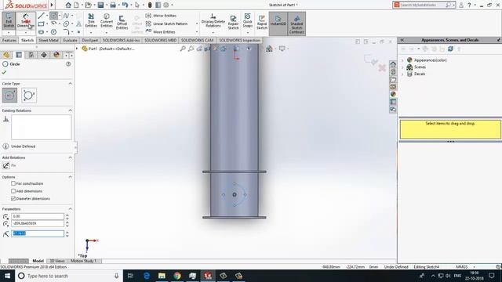Screen dimensions: 502x282
Task: Click the Undo icon
Action: click(x=125, y=5)
